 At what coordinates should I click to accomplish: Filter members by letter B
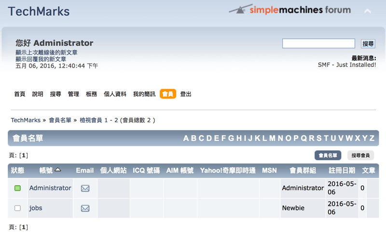(194, 138)
